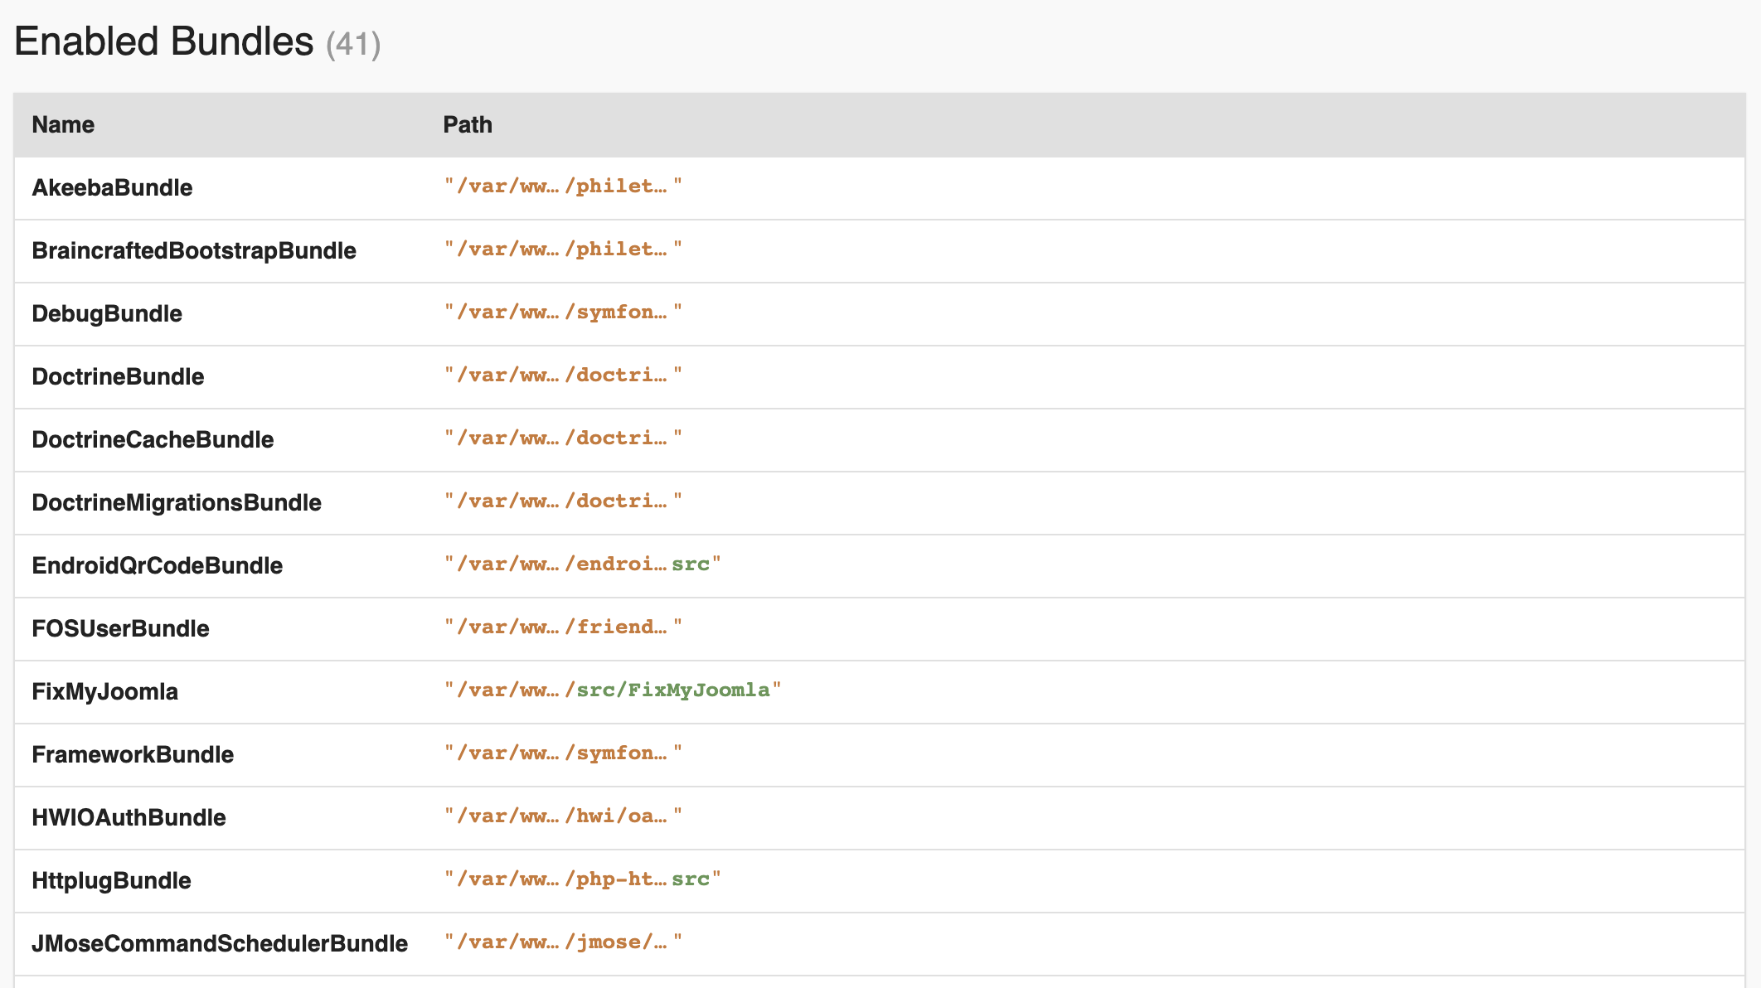Expand the EndroidQrCodeBundle endroi… path

[x=615, y=564]
